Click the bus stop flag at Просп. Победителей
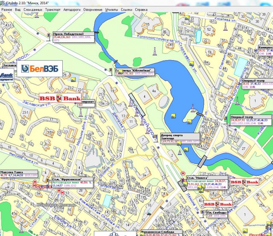The image size is (273, 236). pos(48,37)
